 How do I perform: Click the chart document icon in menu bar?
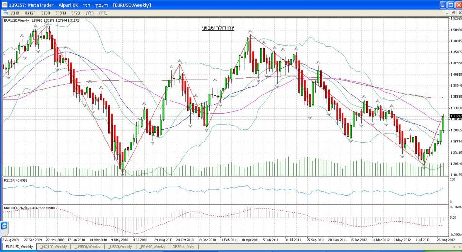click(4, 12)
